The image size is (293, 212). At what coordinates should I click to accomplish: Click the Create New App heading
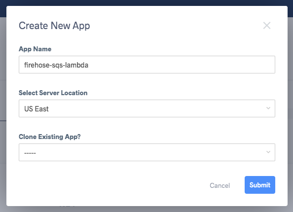pos(54,26)
